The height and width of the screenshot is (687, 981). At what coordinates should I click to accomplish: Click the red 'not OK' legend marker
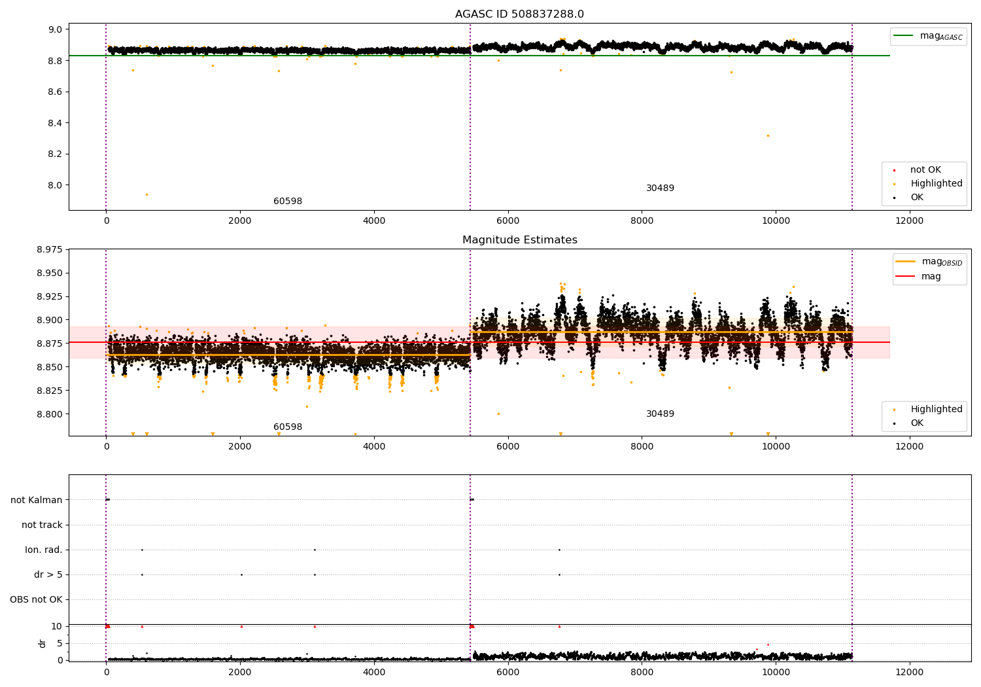point(894,170)
